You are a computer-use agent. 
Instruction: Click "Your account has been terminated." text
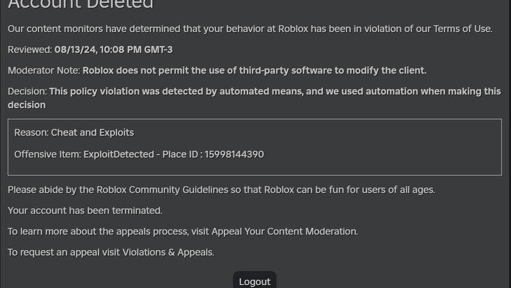[x=85, y=210]
